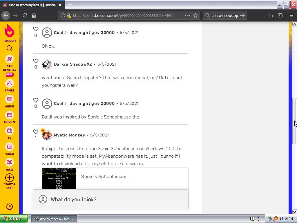Like DarkraiShadowXZ's comment heart

[x=36, y=61]
